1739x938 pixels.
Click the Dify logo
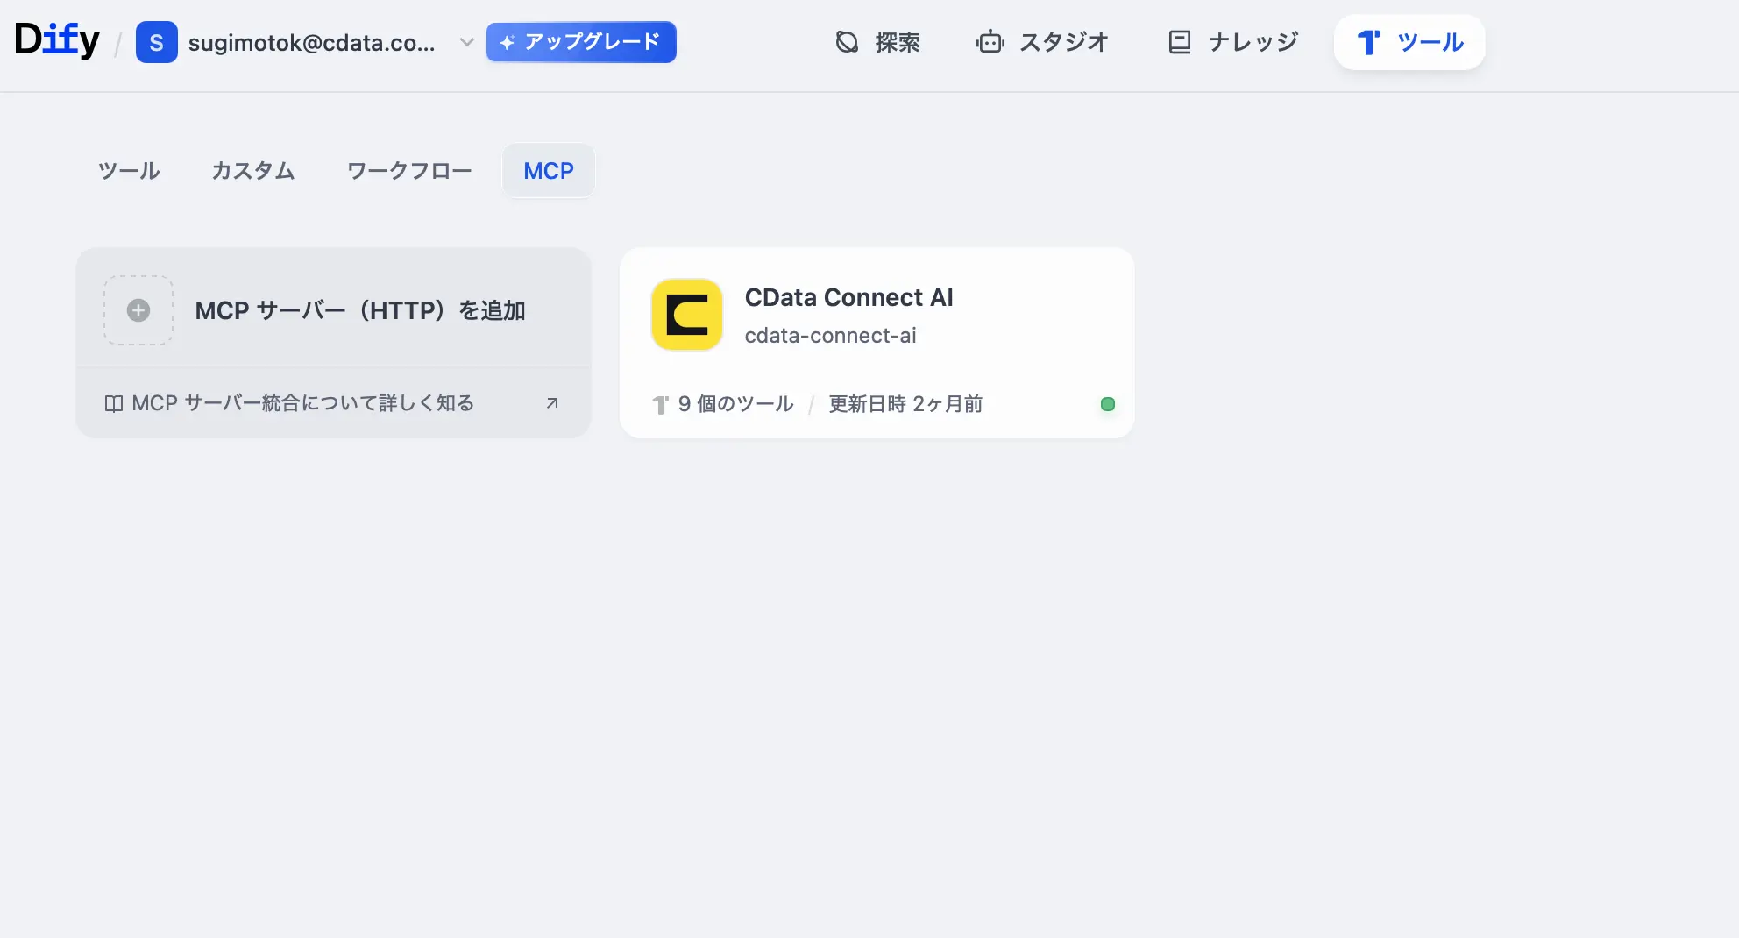tap(57, 40)
